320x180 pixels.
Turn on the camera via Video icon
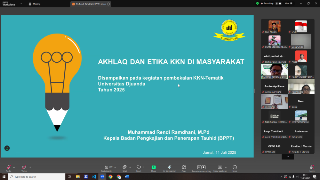tap(24, 167)
